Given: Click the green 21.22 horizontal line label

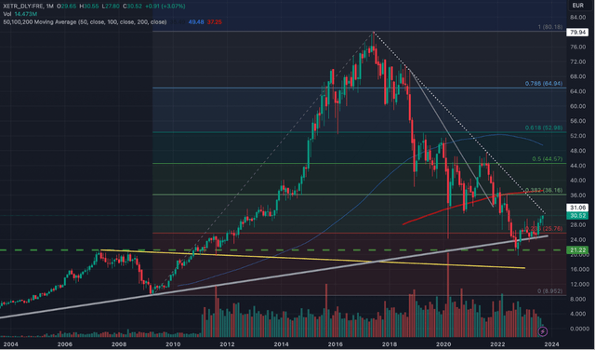Looking at the screenshot, I should coord(577,250).
